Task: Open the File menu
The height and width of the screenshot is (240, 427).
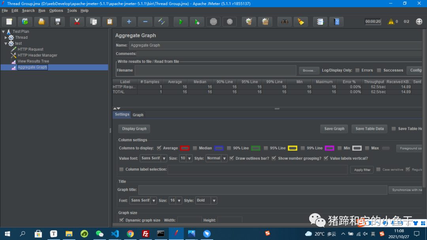Action: 5,11
